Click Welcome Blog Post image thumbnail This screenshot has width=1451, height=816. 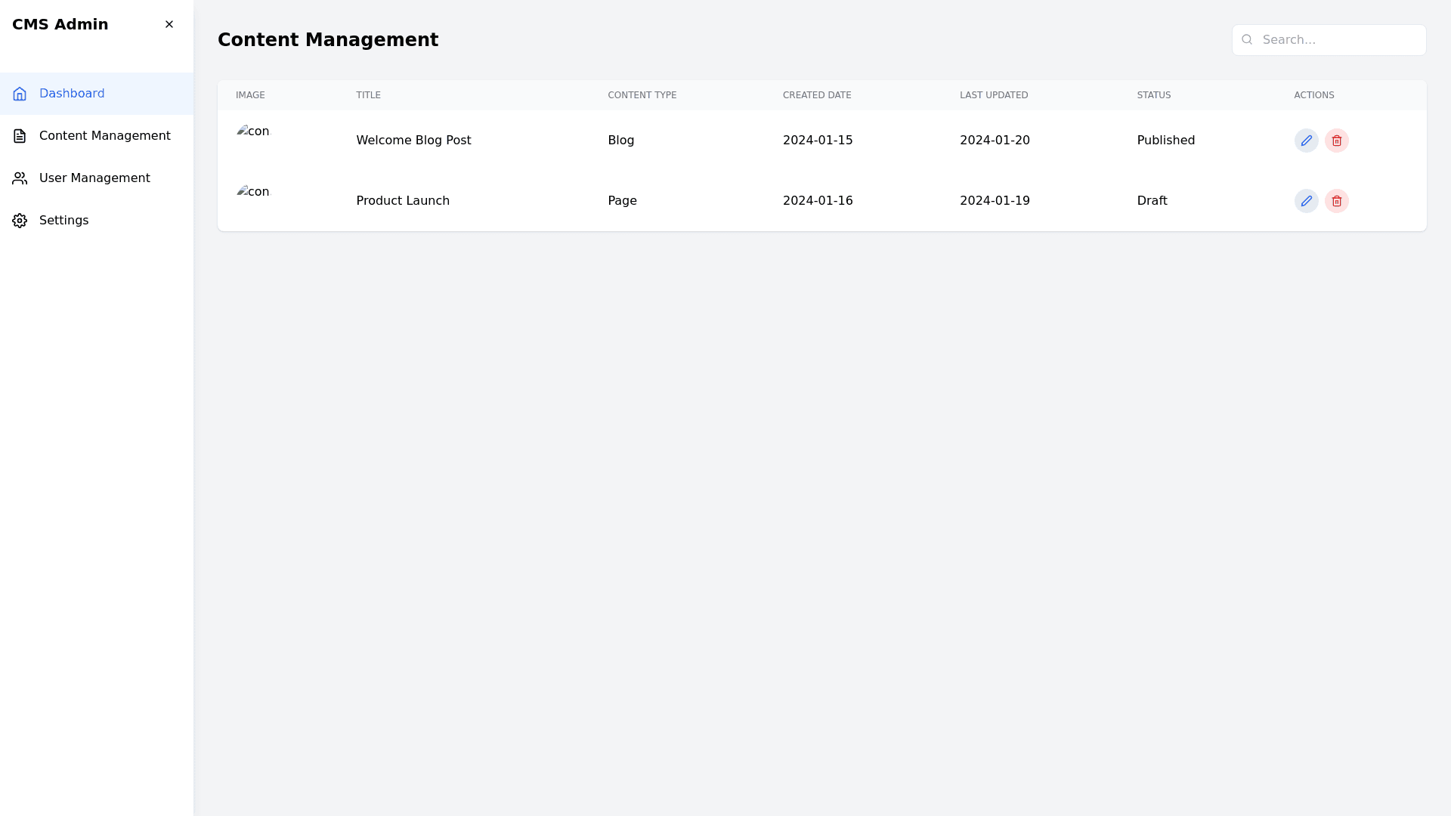click(x=252, y=131)
